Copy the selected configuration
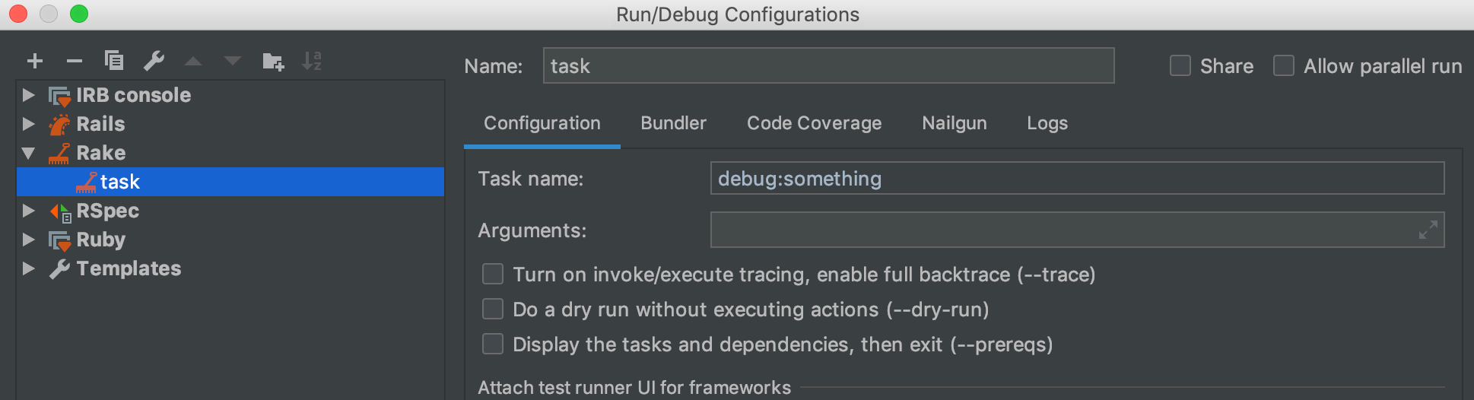 [x=114, y=60]
